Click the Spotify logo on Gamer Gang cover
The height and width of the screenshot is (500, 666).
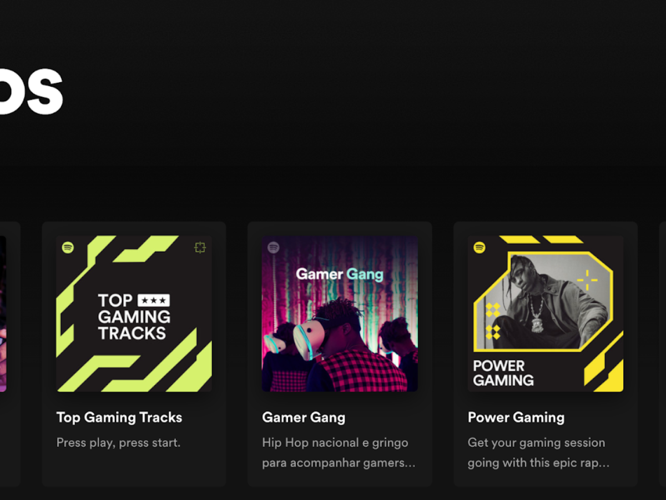[274, 247]
